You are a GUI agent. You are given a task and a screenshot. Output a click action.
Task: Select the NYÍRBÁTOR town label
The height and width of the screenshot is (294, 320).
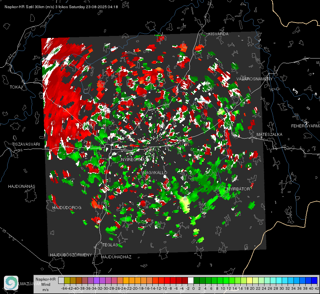pyautogui.click(x=238, y=189)
